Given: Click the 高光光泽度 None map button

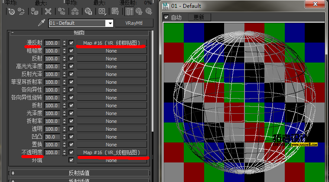Looking at the screenshot, I should coord(112,66).
